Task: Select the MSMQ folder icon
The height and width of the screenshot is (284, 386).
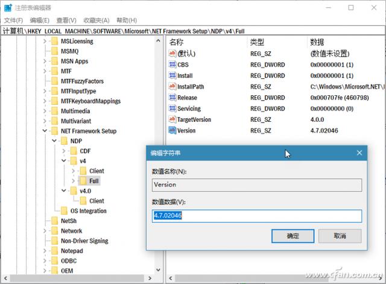Action: tap(54, 51)
